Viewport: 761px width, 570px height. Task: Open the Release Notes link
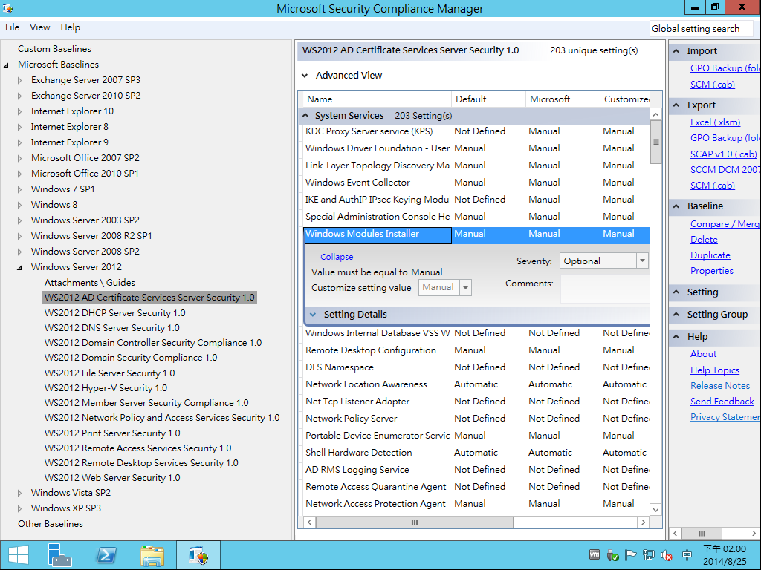click(719, 386)
